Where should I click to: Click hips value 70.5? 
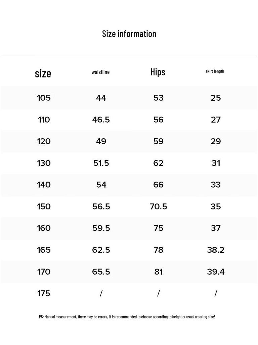pyautogui.click(x=158, y=207)
